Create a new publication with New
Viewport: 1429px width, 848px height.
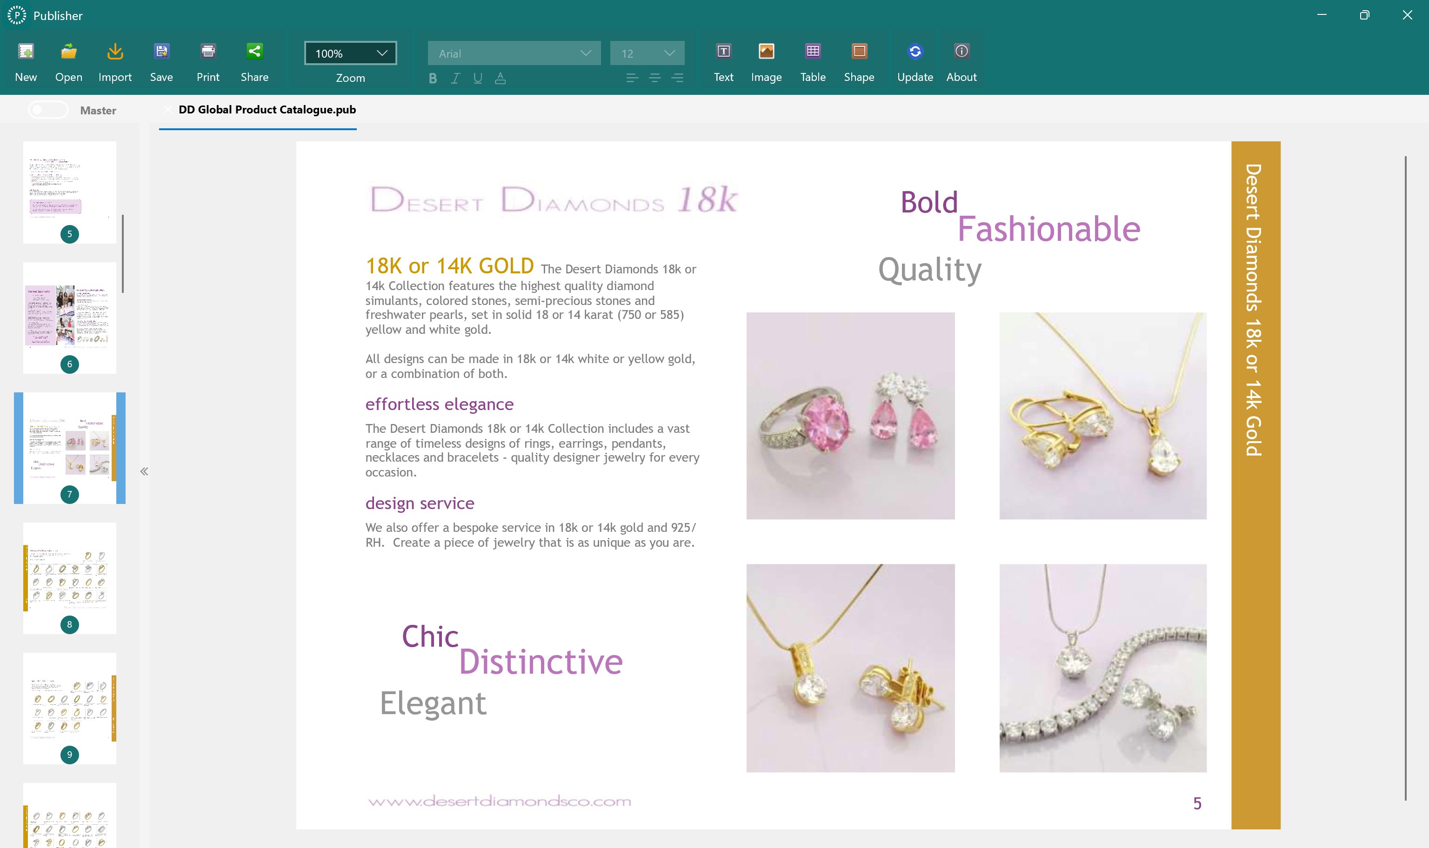pyautogui.click(x=26, y=60)
